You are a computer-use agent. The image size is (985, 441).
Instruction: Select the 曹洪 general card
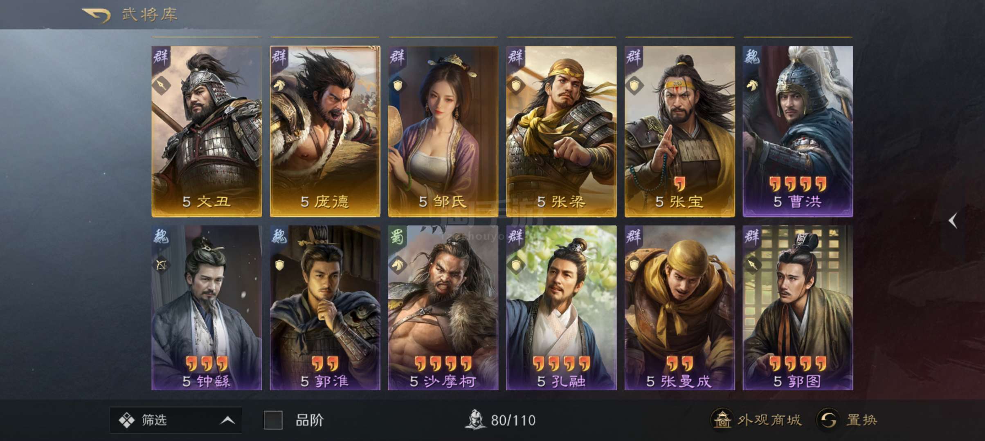point(798,131)
